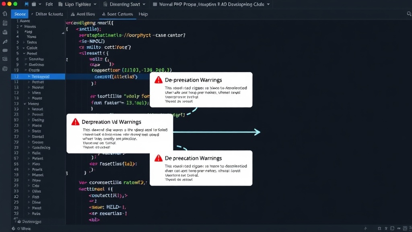Switch to the 'Soet Cottoes' tab
The width and height of the screenshot is (412, 232).
pos(117,14)
